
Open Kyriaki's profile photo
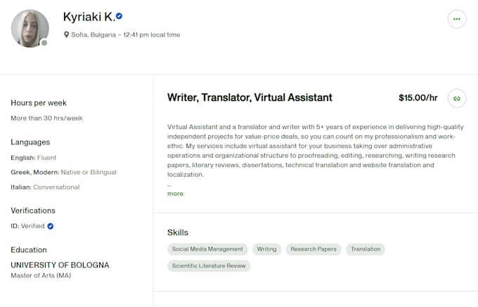coord(30,28)
